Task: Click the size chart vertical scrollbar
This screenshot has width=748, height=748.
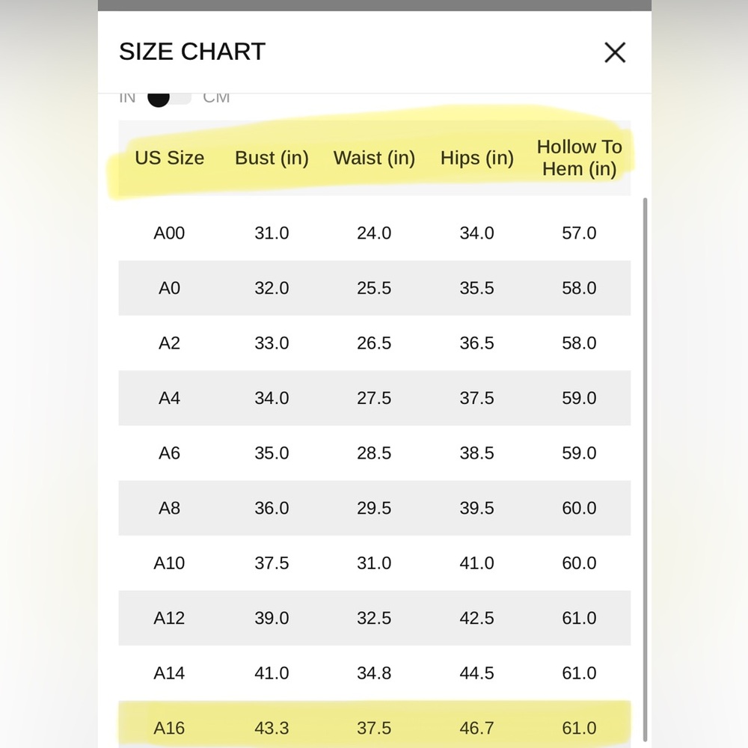Action: [x=646, y=469]
